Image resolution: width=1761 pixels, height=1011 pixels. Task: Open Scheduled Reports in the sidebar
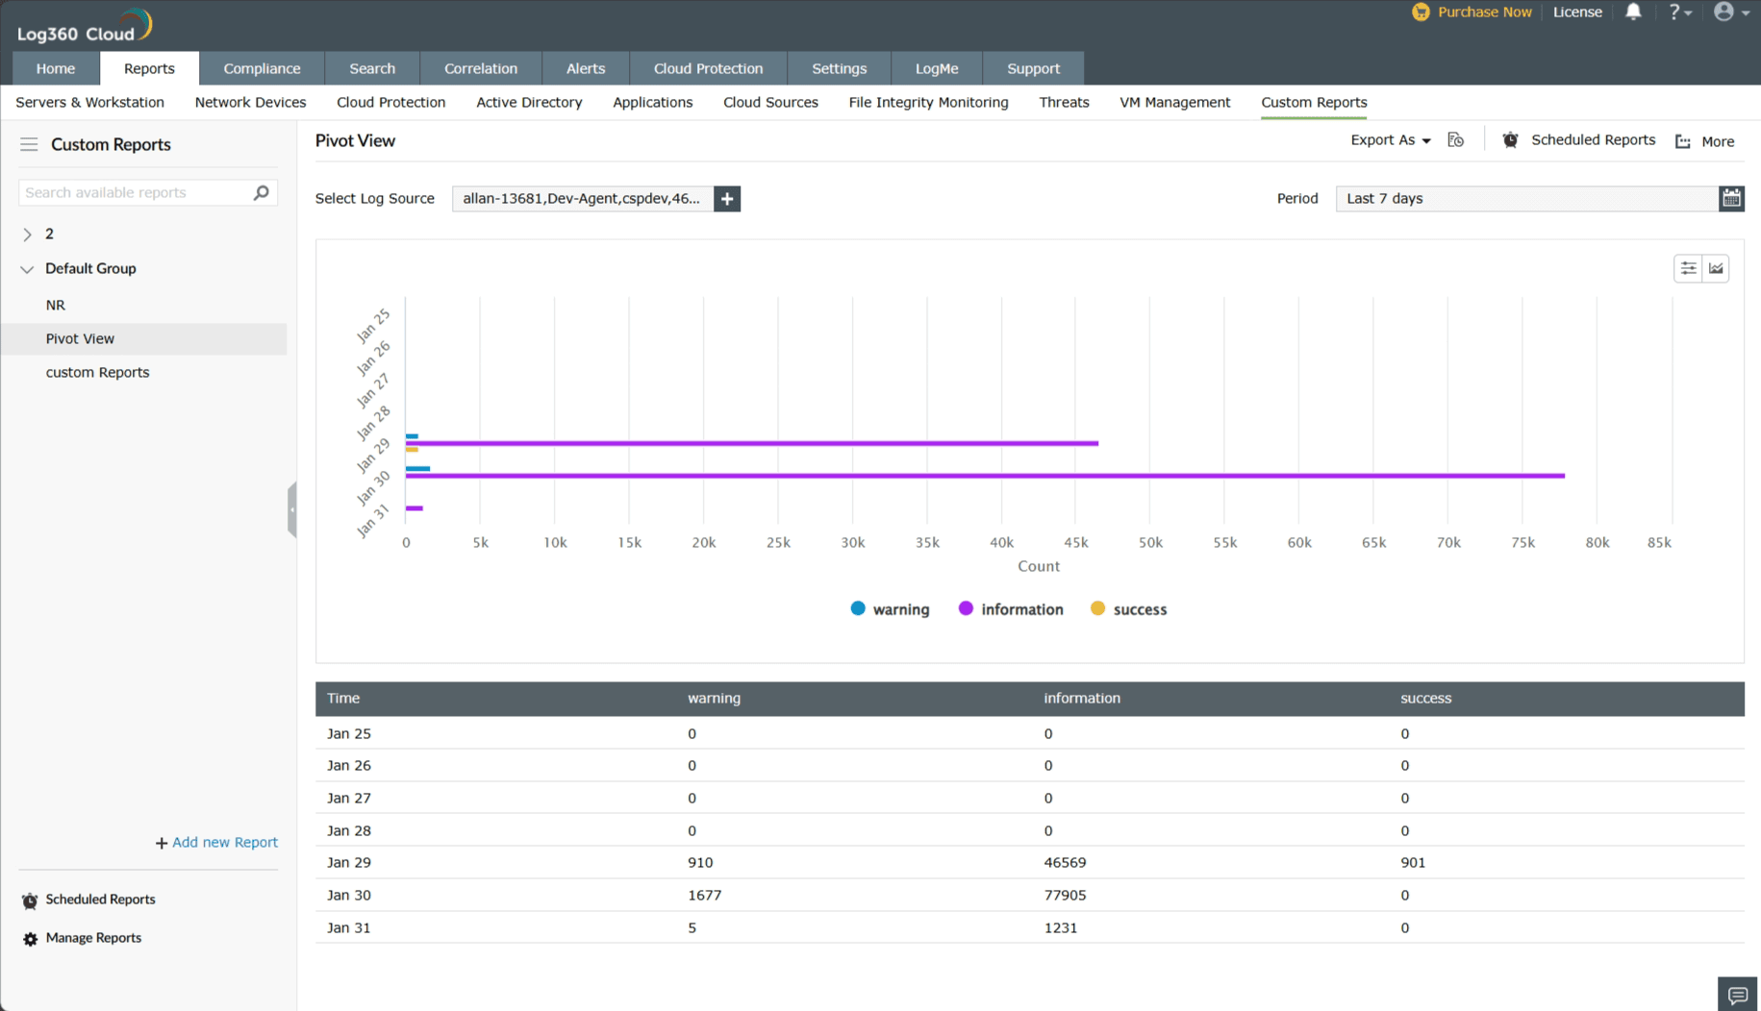100,900
